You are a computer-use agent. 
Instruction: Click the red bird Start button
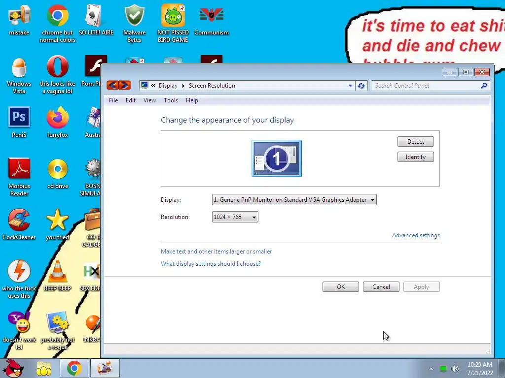click(13, 368)
